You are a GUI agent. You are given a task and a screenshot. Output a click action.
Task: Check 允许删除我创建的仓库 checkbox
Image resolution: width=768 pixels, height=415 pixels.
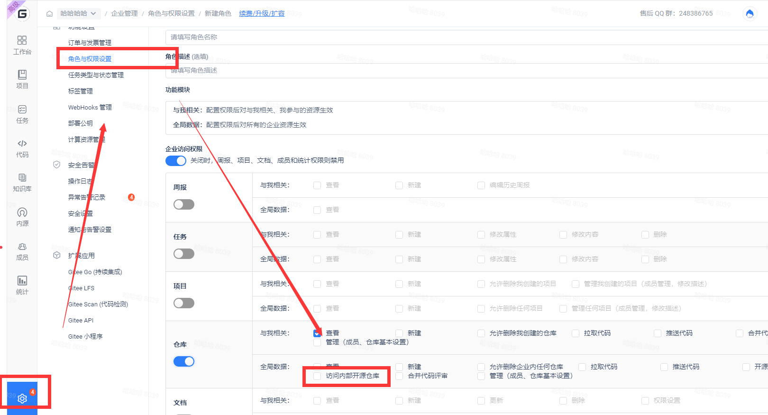pyautogui.click(x=481, y=333)
